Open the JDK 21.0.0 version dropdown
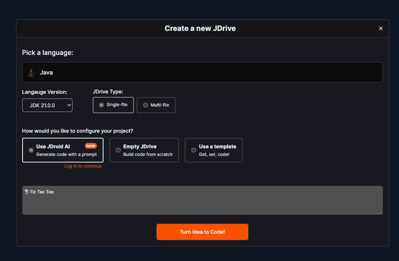Screen dimensions: 399x261 [x=47, y=105]
